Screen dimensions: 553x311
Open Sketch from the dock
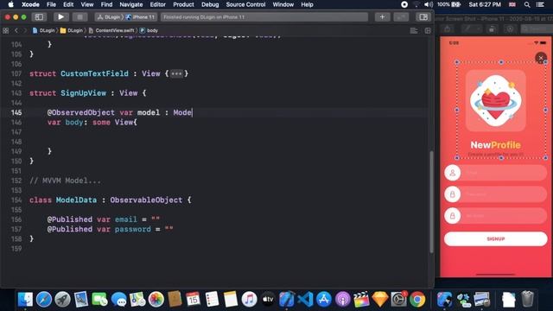[x=380, y=300]
